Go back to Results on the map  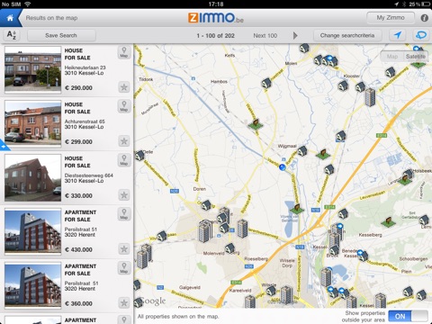[x=51, y=18]
